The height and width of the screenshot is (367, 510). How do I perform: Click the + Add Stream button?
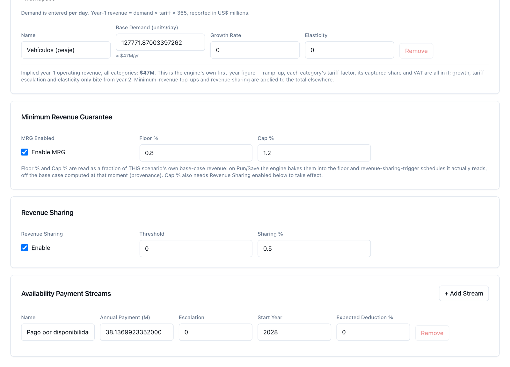pyautogui.click(x=464, y=293)
